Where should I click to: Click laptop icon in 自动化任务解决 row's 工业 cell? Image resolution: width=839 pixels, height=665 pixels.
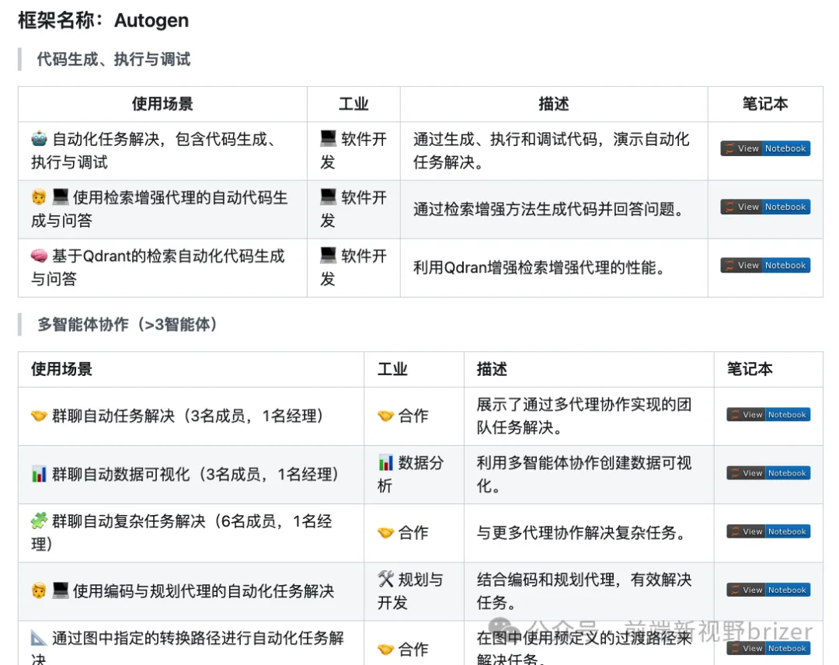point(328,138)
